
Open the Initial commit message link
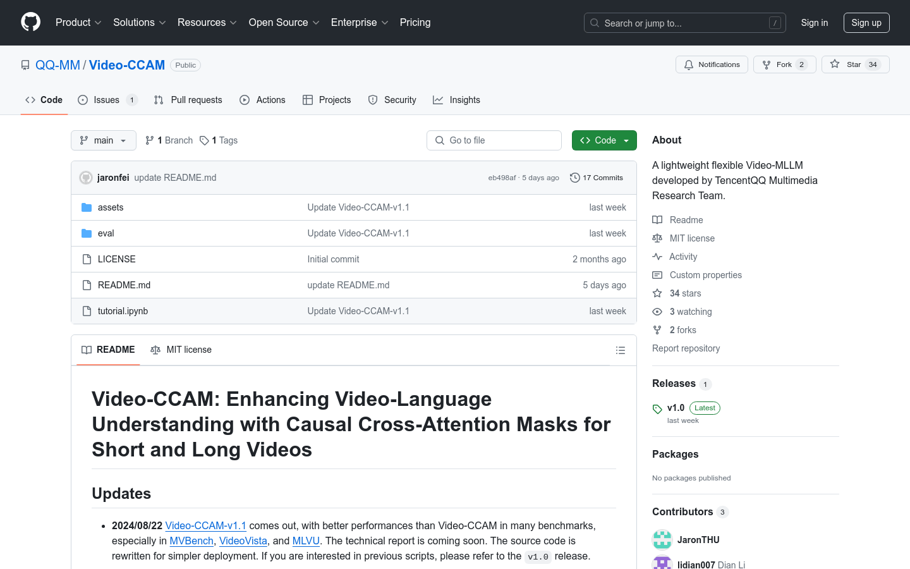333,259
